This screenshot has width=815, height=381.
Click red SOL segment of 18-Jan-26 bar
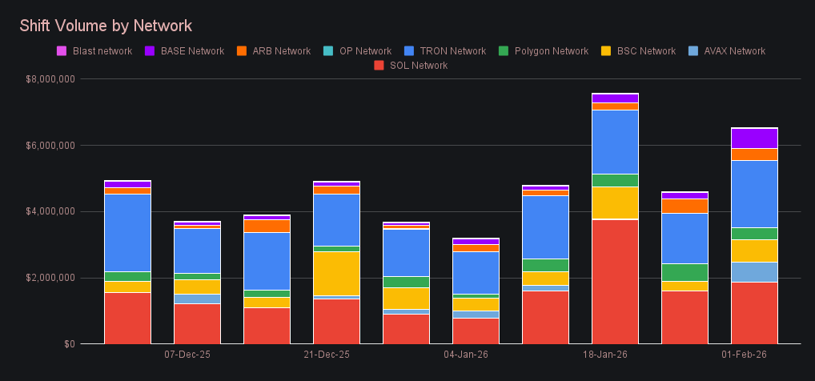[x=615, y=281]
